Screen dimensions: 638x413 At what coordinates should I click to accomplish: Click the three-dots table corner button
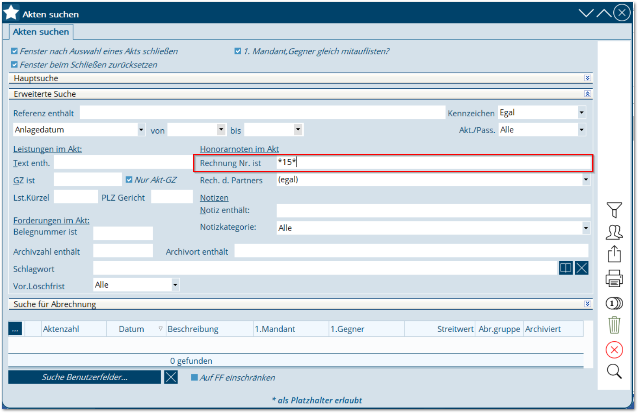pyautogui.click(x=15, y=329)
